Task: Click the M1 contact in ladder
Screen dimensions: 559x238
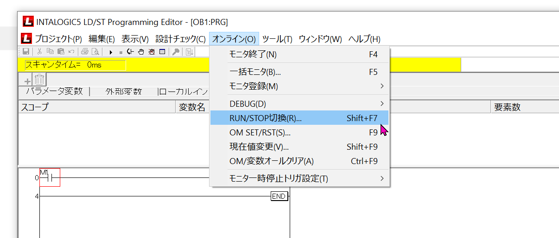Action: [50, 177]
